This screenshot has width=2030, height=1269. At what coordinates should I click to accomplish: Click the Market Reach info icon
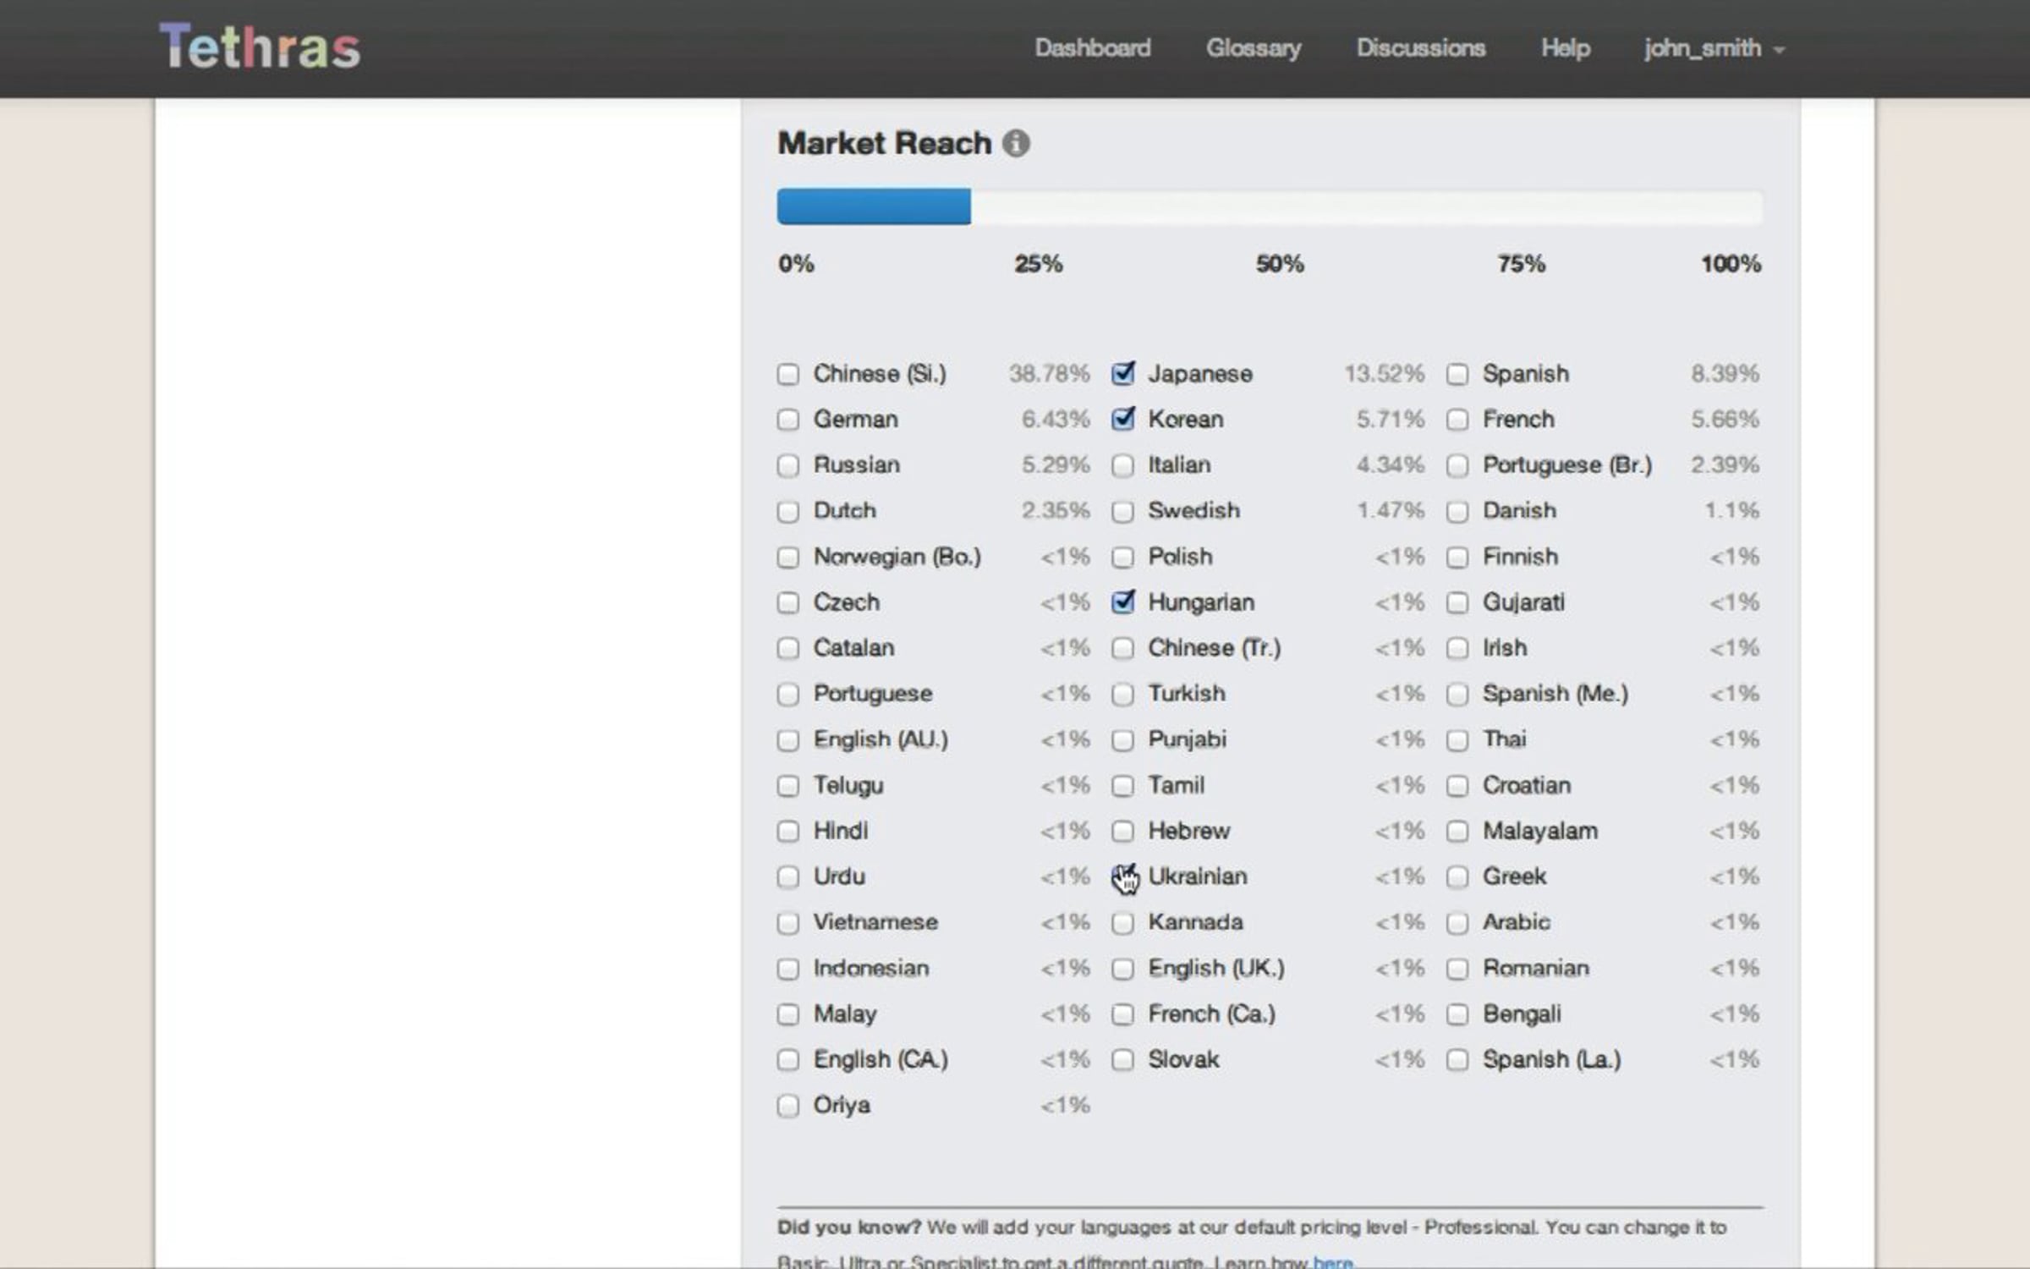(1016, 144)
